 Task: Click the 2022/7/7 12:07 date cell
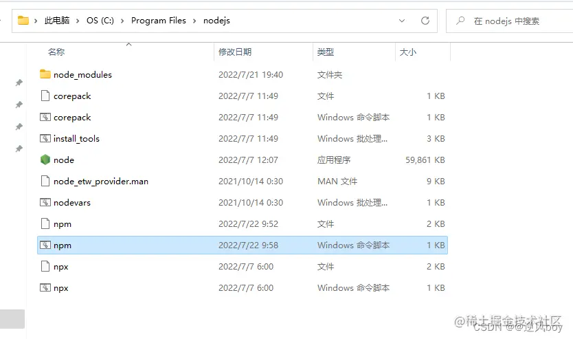[248, 160]
